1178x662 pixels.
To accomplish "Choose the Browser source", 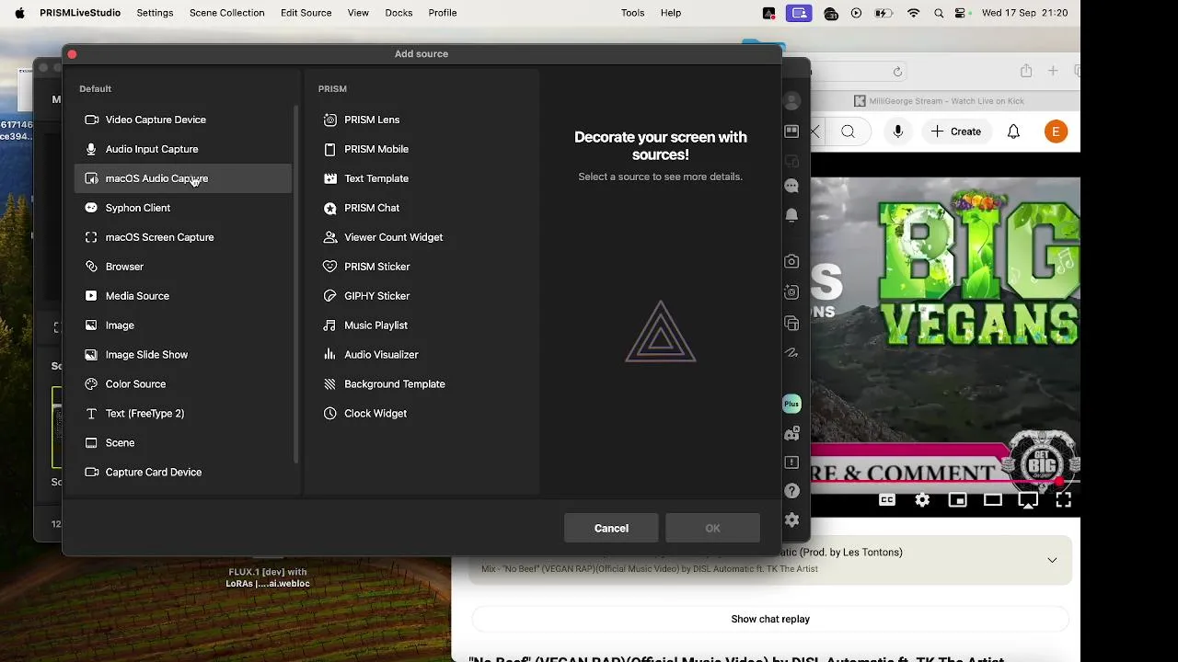I will pyautogui.click(x=183, y=267).
